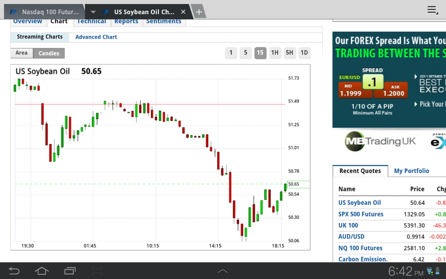Set chart interval to 5 minutes
Viewport: 446px width, 279px height.
coord(246,53)
